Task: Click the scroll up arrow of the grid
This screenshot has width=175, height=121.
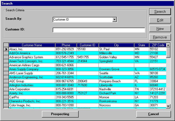Action: point(168,45)
